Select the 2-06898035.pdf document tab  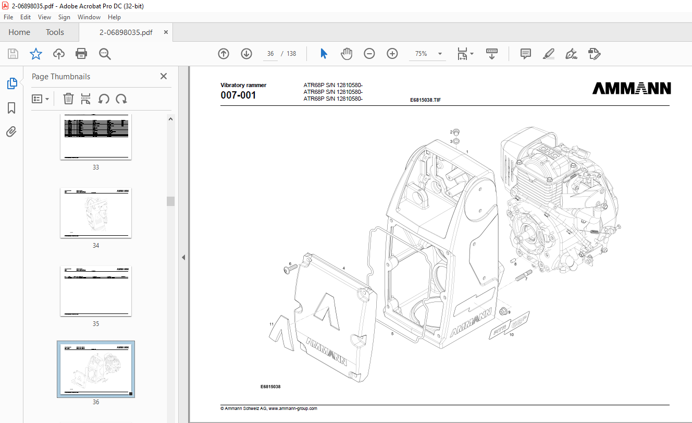(126, 32)
